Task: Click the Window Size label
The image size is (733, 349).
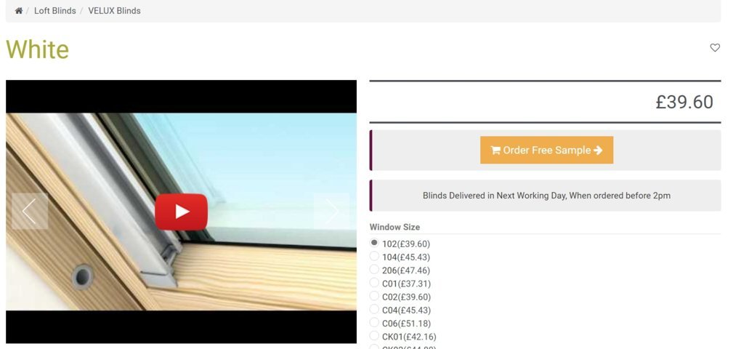Action: tap(394, 227)
